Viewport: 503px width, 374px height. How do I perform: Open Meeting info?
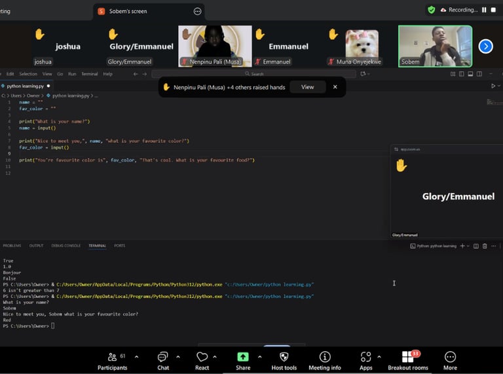click(325, 361)
